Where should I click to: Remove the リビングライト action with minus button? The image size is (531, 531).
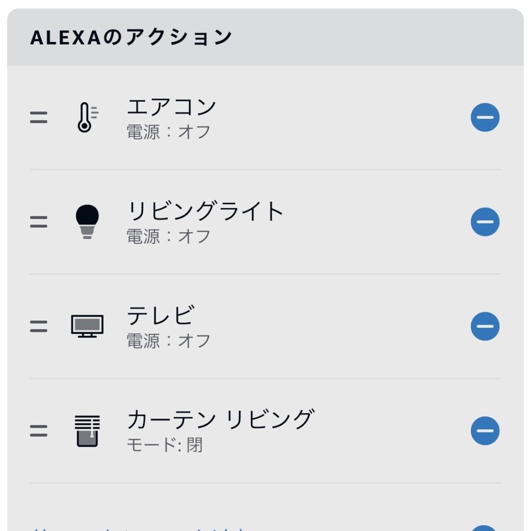485,222
